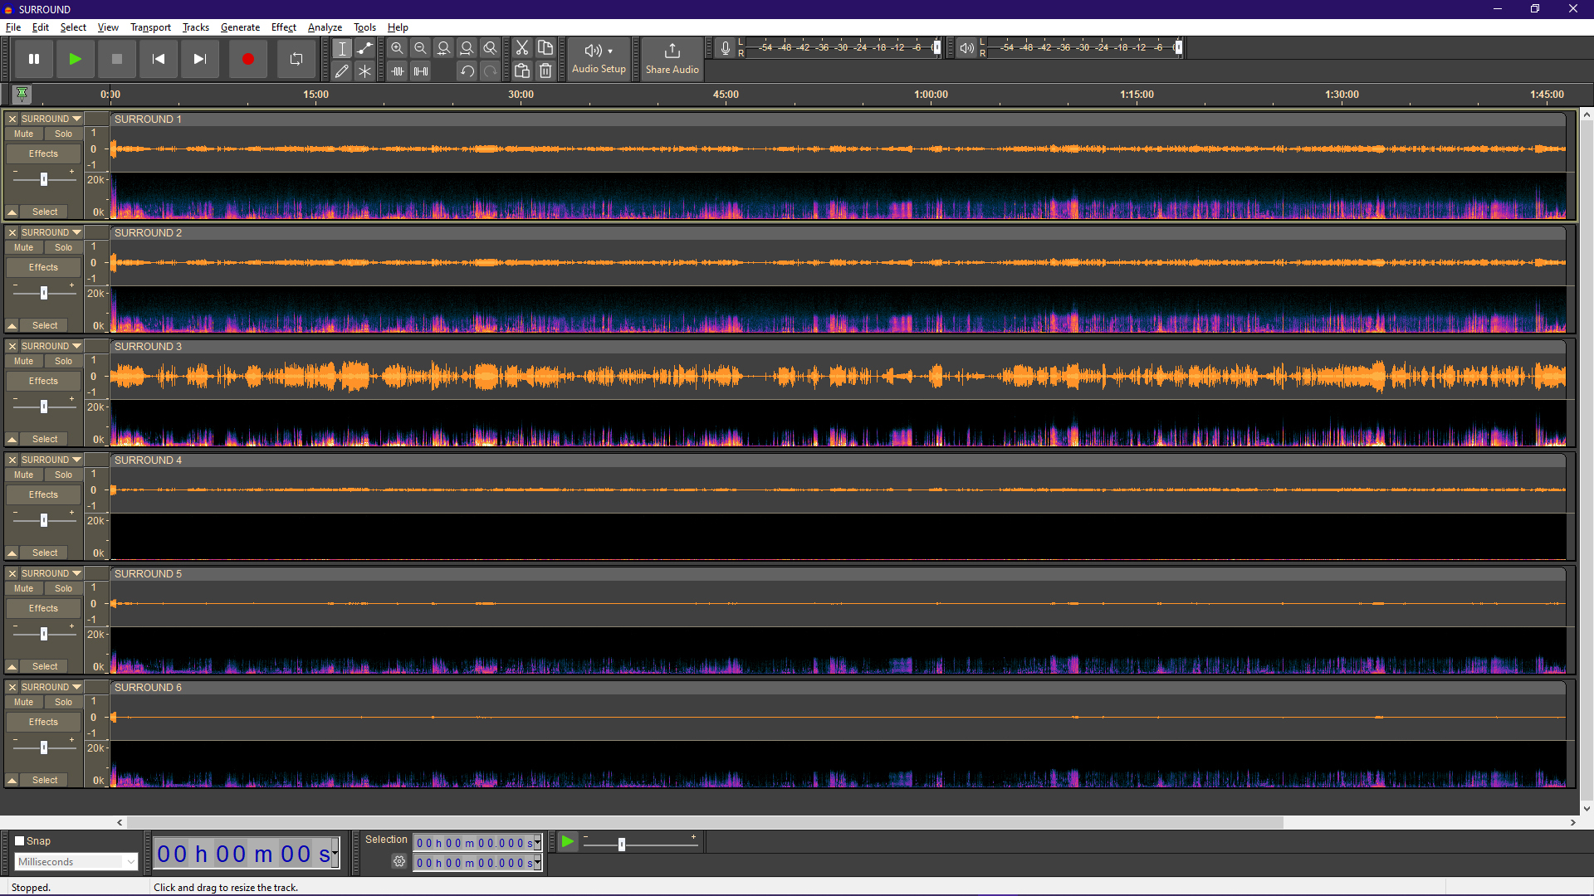Image resolution: width=1594 pixels, height=896 pixels.
Task: Open the Milliseconds snap unit dropdown
Action: click(x=76, y=862)
